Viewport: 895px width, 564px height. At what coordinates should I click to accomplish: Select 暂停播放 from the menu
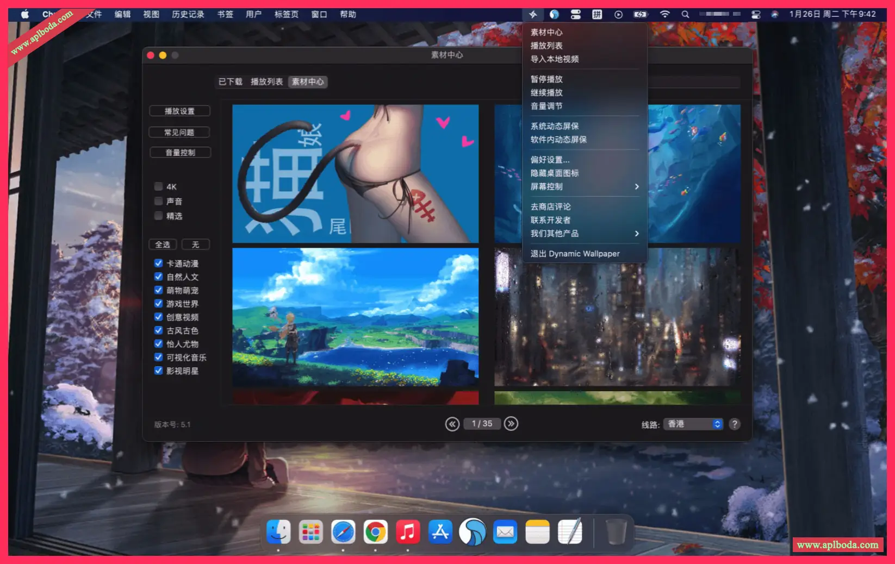coord(546,79)
